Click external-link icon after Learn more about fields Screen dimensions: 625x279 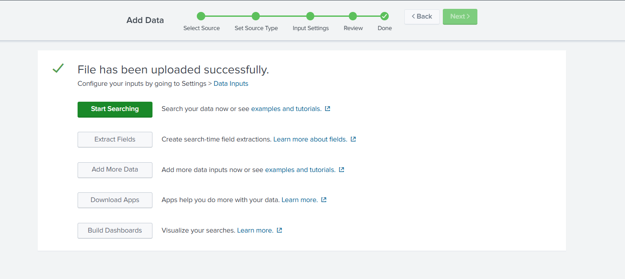tap(353, 139)
